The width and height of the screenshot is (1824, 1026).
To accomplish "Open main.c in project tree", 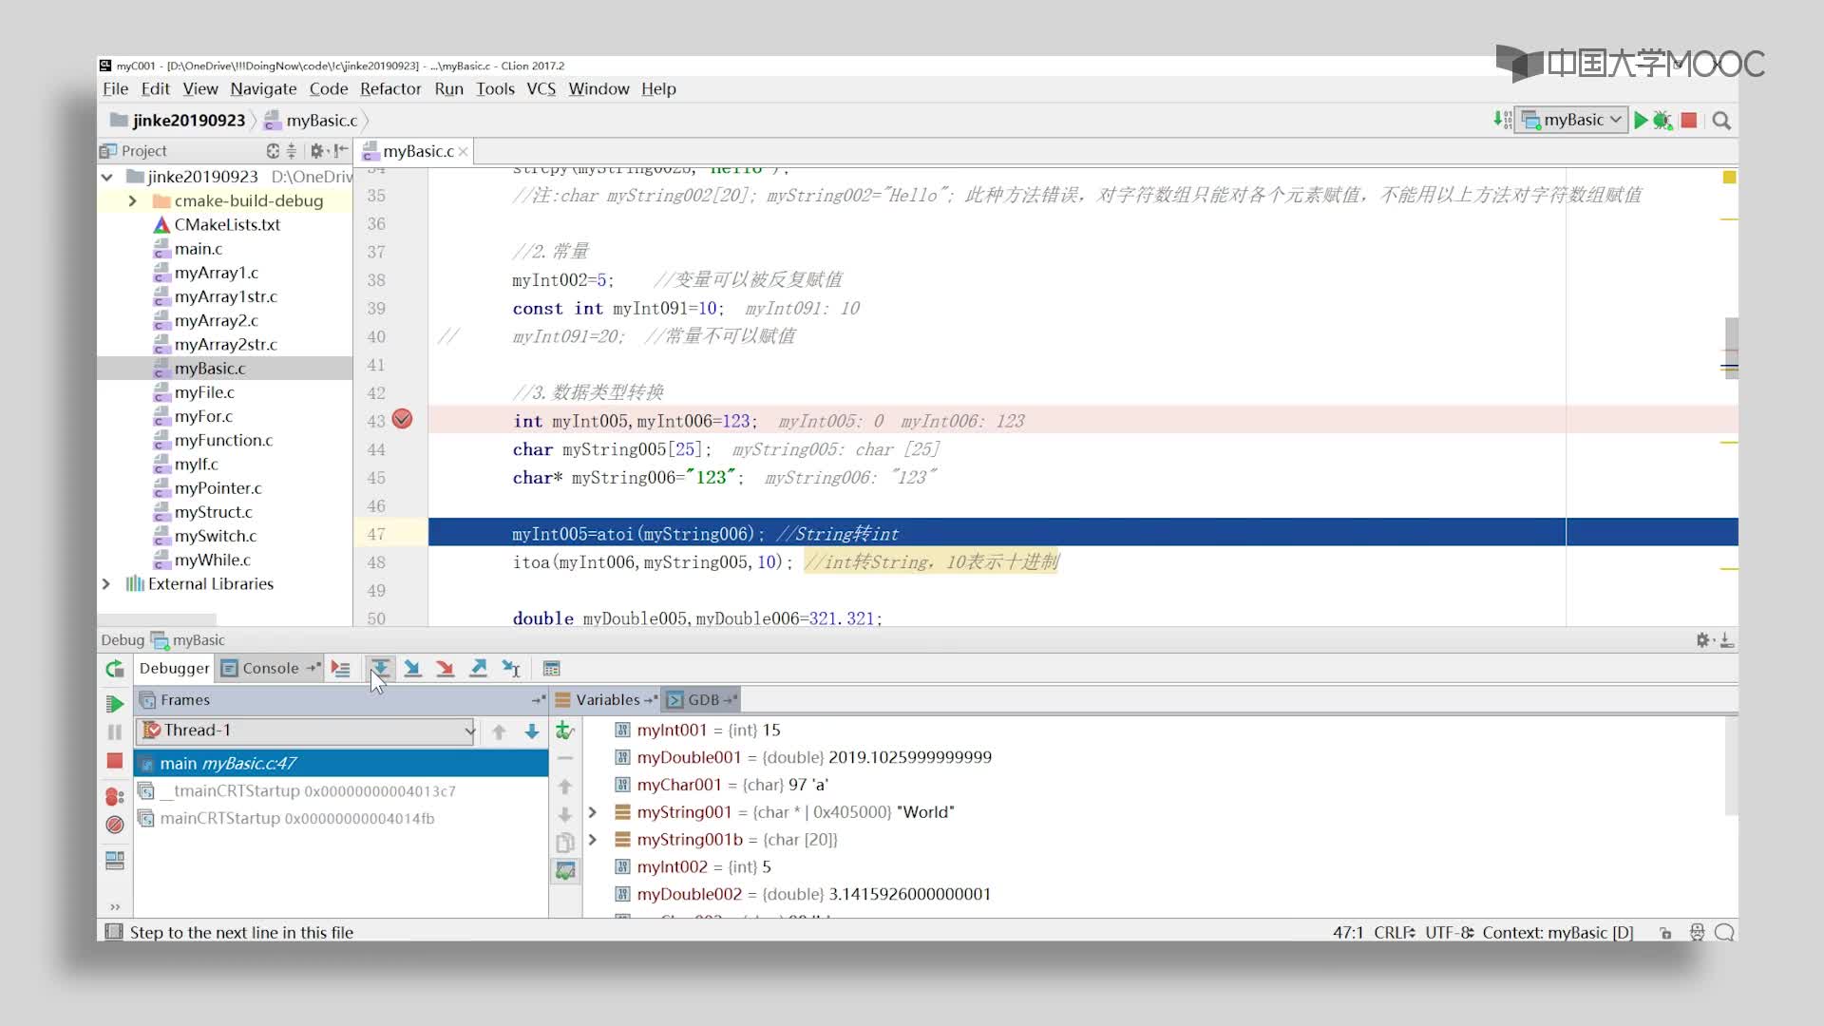I will click(x=198, y=249).
